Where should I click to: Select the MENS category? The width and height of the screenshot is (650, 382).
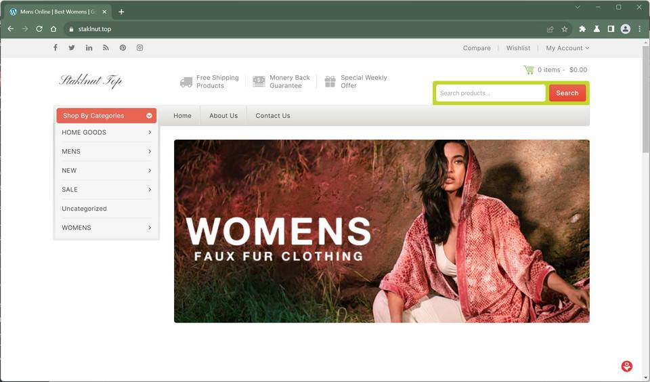(x=71, y=152)
